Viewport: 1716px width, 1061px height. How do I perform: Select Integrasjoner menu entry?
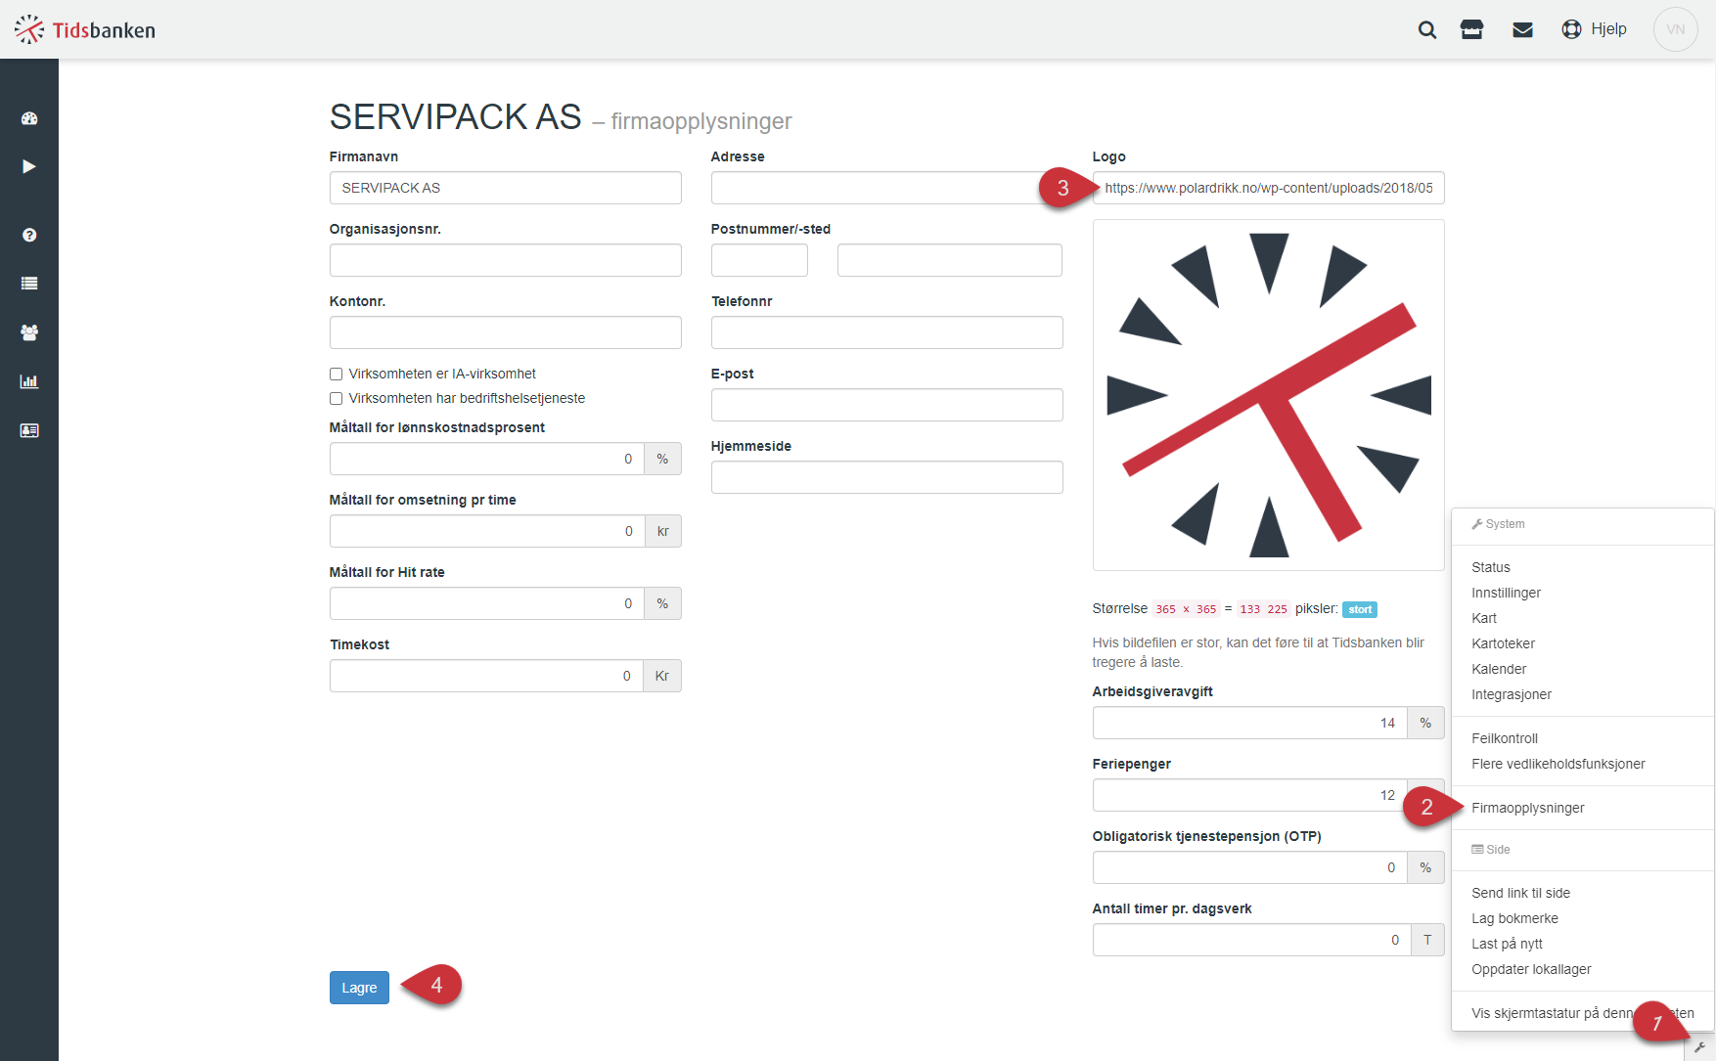click(1512, 694)
